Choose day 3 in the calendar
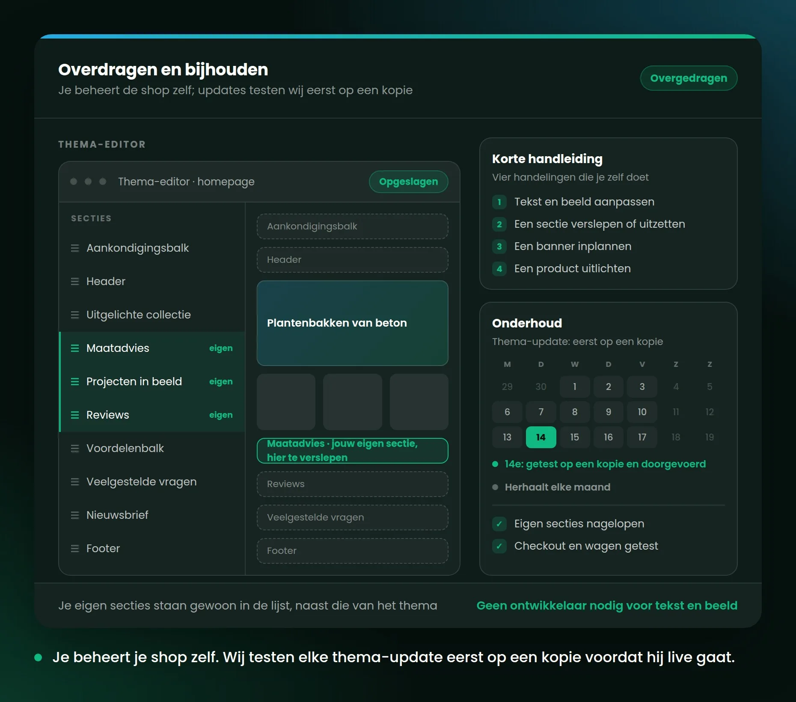Screen dimensions: 796x702 (x=642, y=387)
